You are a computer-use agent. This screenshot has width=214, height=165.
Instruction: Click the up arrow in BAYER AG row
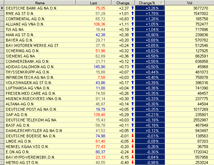coord(132,40)
